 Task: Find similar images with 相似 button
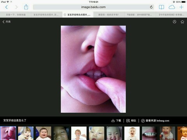click(x=131, y=121)
